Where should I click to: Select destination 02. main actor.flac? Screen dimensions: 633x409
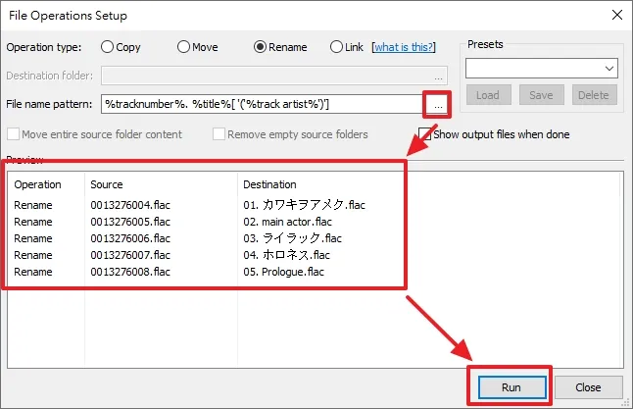click(287, 222)
